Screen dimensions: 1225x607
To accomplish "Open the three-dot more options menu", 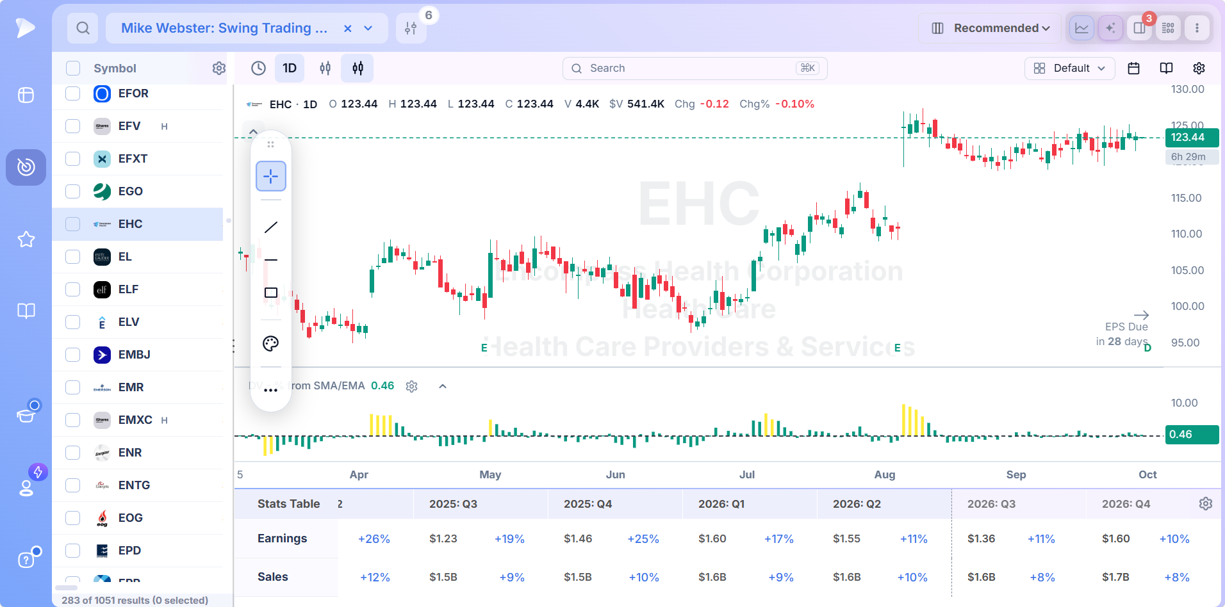I will coord(1197,28).
